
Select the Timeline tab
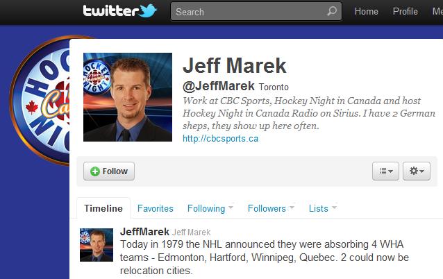pos(103,208)
